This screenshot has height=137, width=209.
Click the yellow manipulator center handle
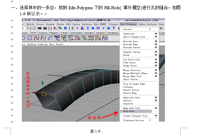tap(44, 94)
